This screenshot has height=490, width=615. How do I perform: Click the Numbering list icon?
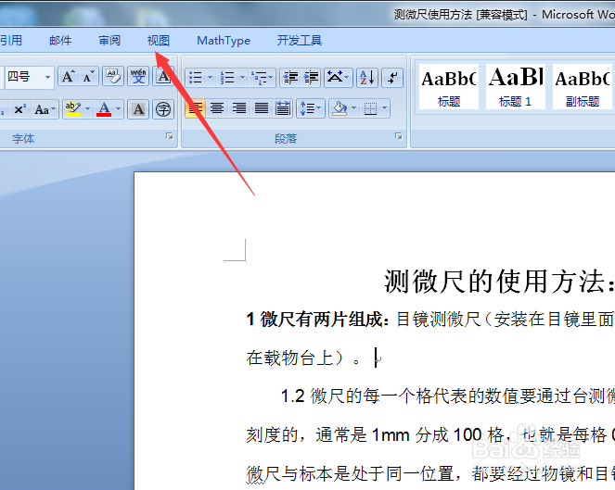227,77
